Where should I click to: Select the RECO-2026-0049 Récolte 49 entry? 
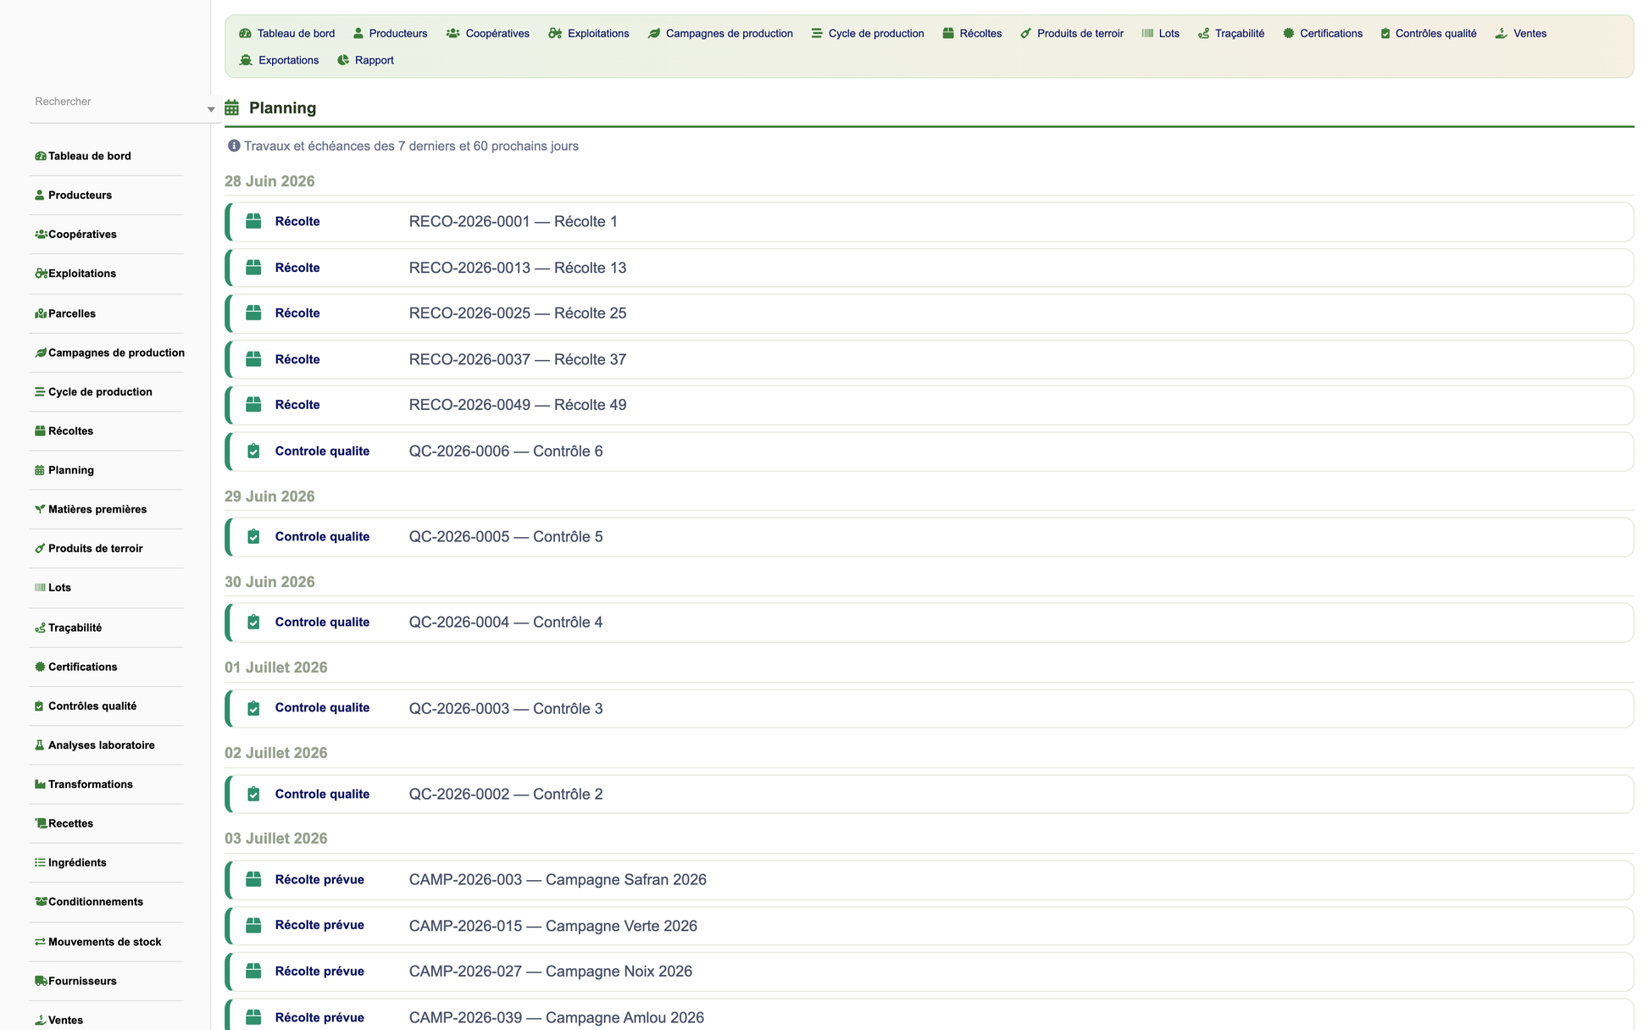[x=930, y=405]
